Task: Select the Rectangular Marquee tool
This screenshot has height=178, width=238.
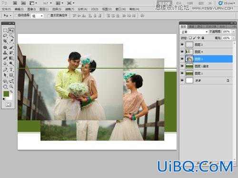Action: click(5, 30)
